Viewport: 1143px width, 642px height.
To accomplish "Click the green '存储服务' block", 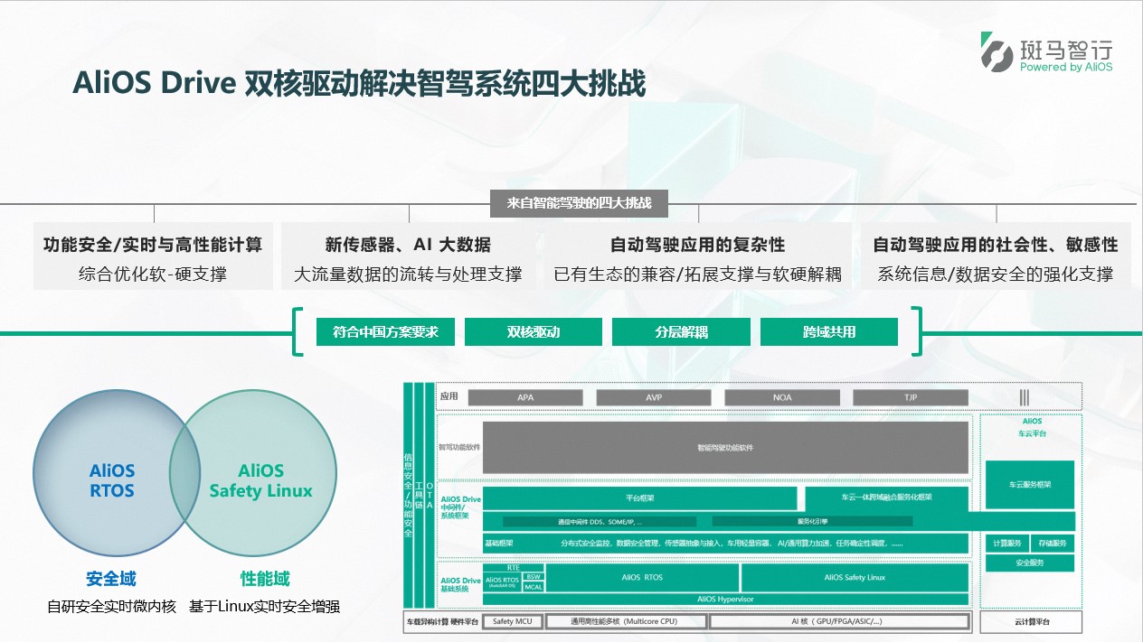I will pyautogui.click(x=1052, y=543).
